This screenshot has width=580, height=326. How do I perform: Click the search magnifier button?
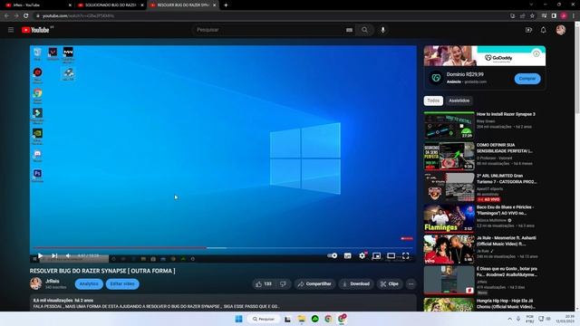click(x=364, y=30)
